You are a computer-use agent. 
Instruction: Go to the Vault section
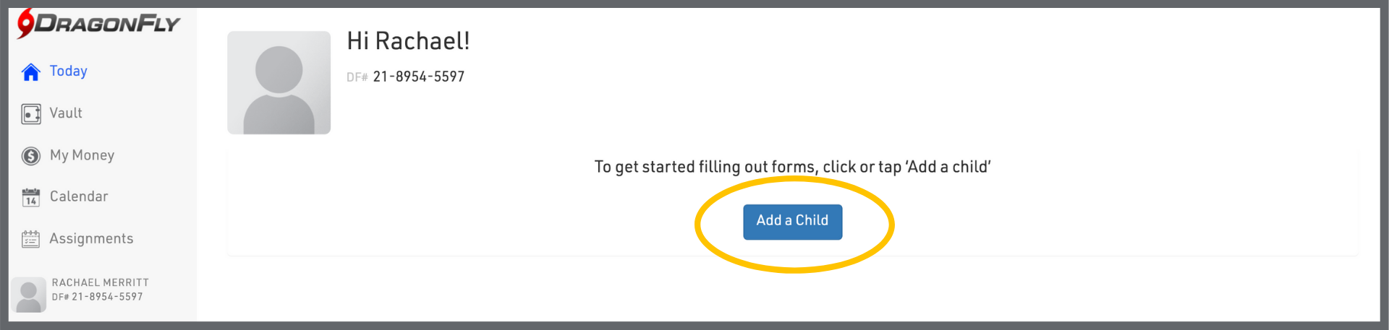66,113
